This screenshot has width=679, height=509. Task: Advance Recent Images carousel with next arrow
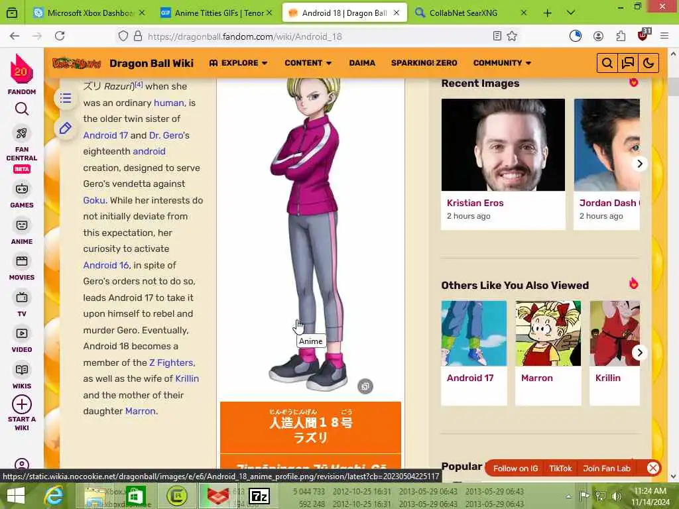click(x=640, y=164)
